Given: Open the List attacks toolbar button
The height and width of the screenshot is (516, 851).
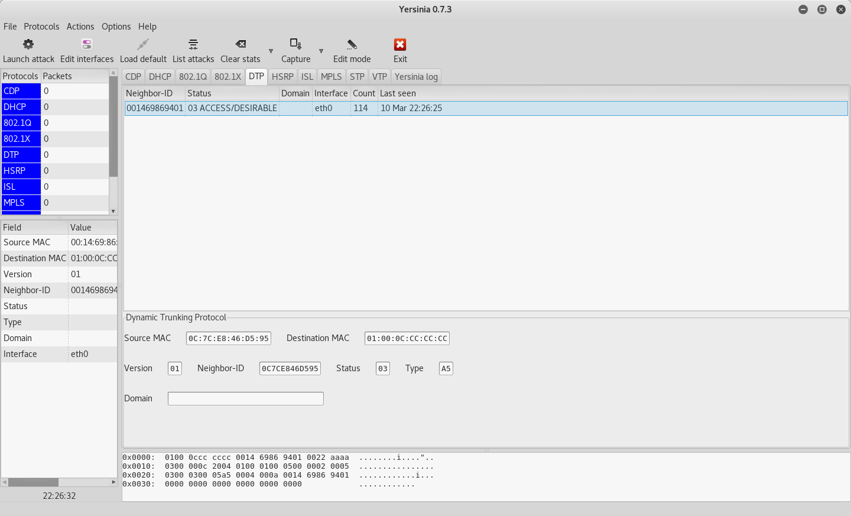Looking at the screenshot, I should click(x=193, y=51).
